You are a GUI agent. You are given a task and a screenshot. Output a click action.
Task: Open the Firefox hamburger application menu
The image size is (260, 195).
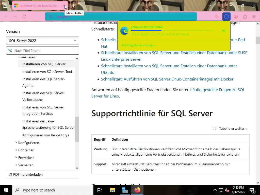(x=254, y=17)
